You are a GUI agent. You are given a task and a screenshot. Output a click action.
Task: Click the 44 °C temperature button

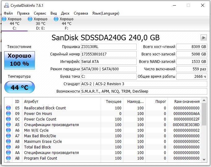pyautogui.click(x=20, y=87)
